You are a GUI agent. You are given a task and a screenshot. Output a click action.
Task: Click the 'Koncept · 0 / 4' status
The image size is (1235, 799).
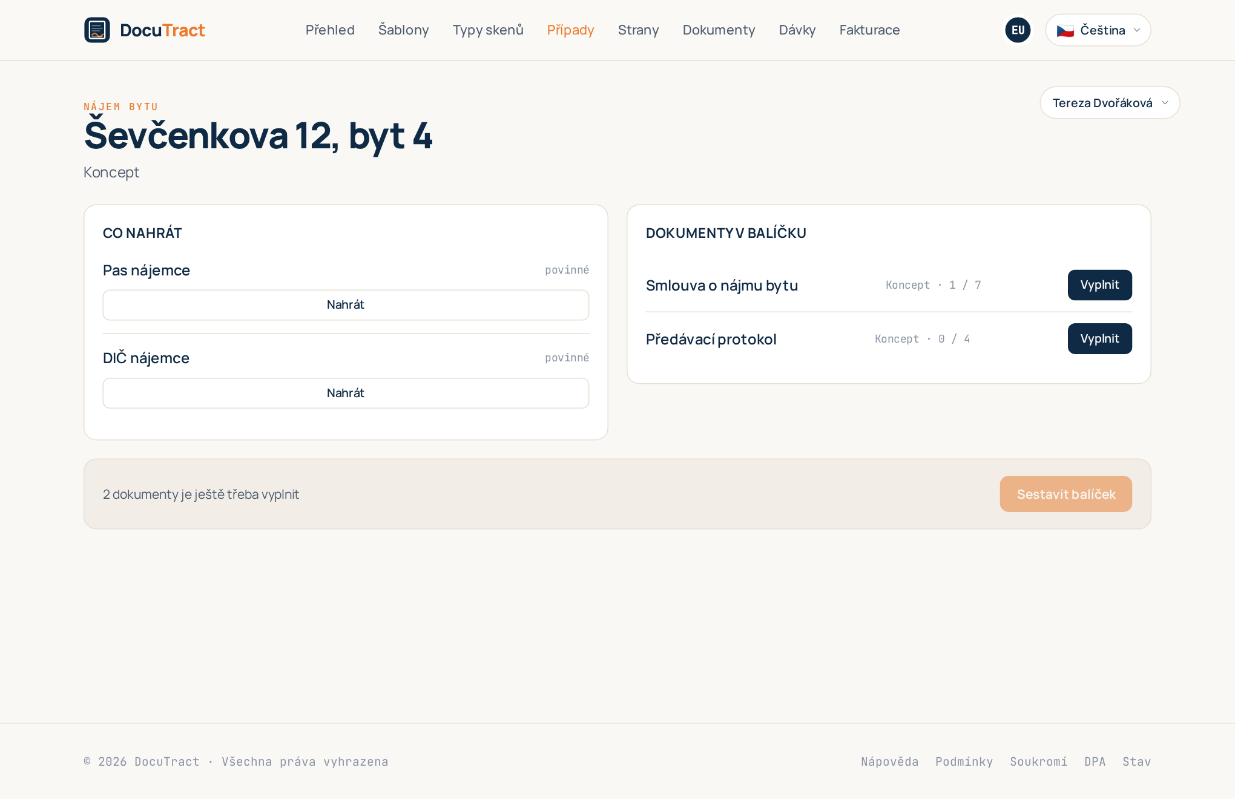coord(922,338)
